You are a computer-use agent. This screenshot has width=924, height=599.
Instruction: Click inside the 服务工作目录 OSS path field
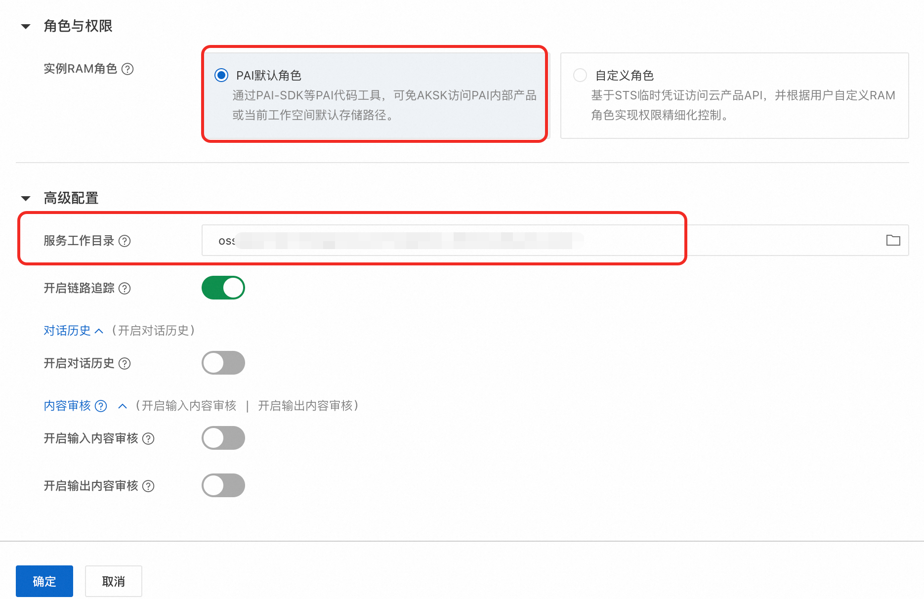coord(555,240)
